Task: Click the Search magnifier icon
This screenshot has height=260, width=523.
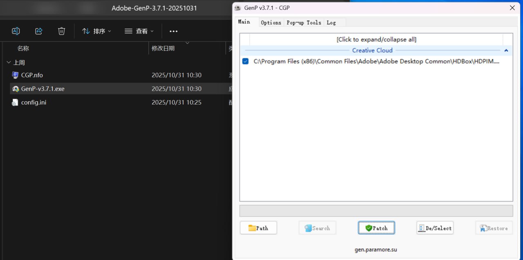Action: (310, 228)
